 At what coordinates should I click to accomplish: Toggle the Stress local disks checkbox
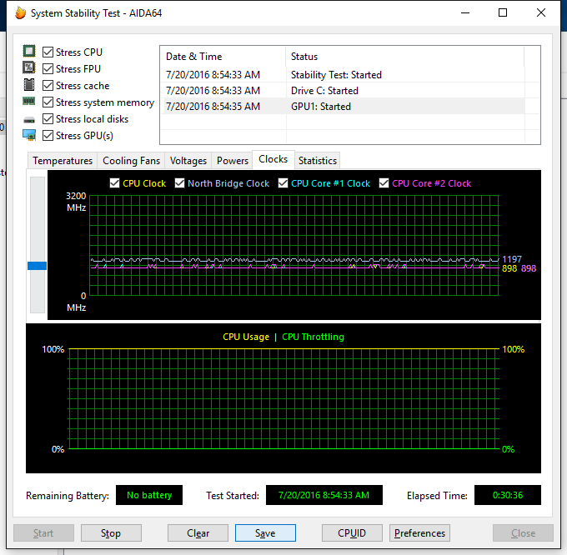[48, 119]
